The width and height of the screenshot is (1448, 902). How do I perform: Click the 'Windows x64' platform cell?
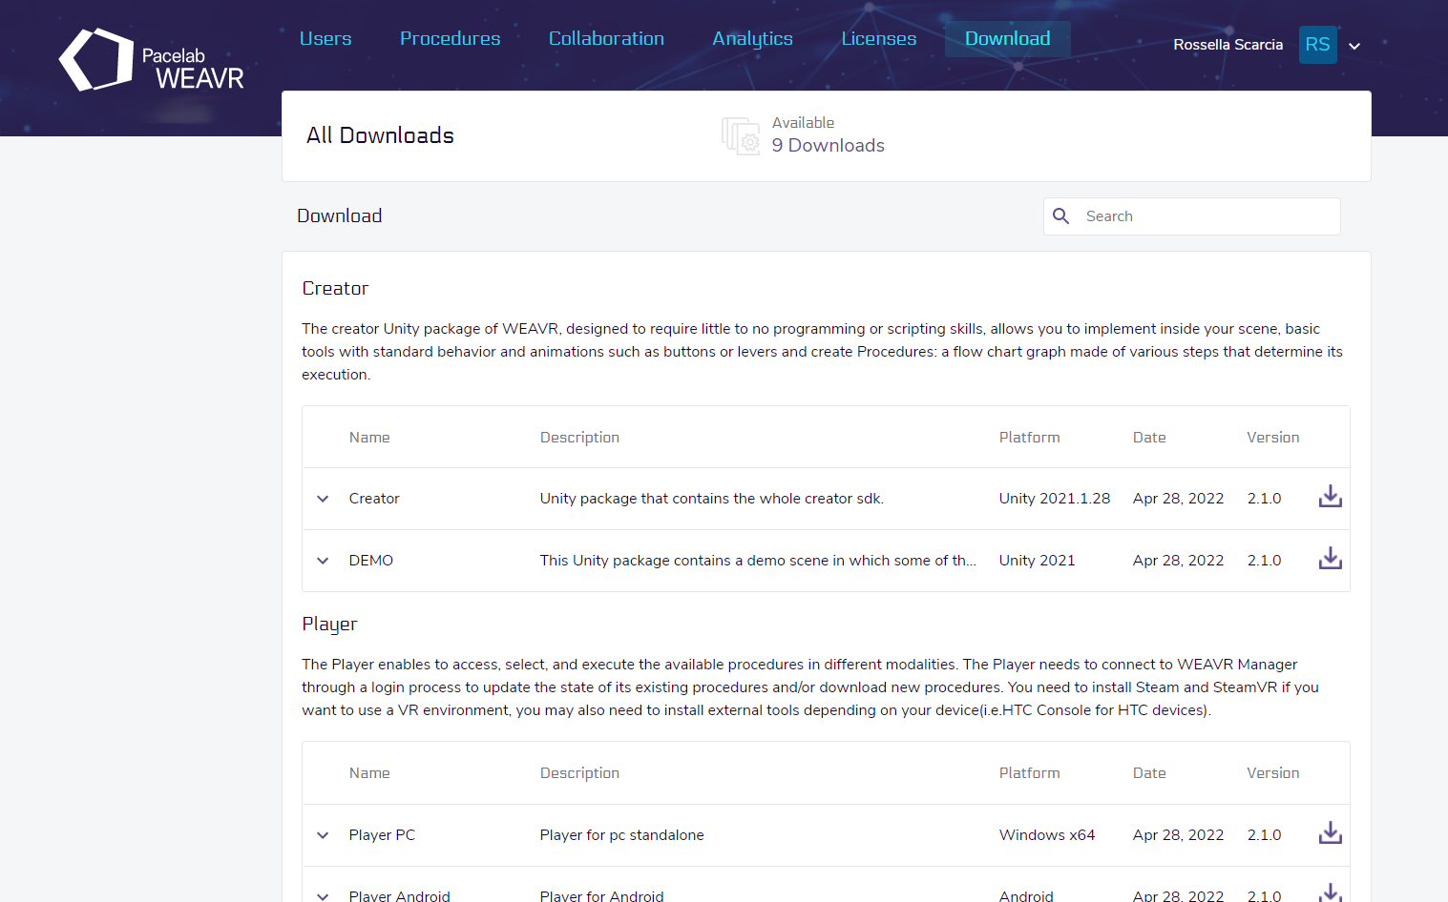(x=1047, y=835)
